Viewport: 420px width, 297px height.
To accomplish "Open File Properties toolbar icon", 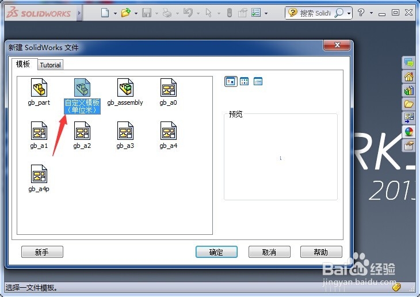I will click(x=243, y=13).
